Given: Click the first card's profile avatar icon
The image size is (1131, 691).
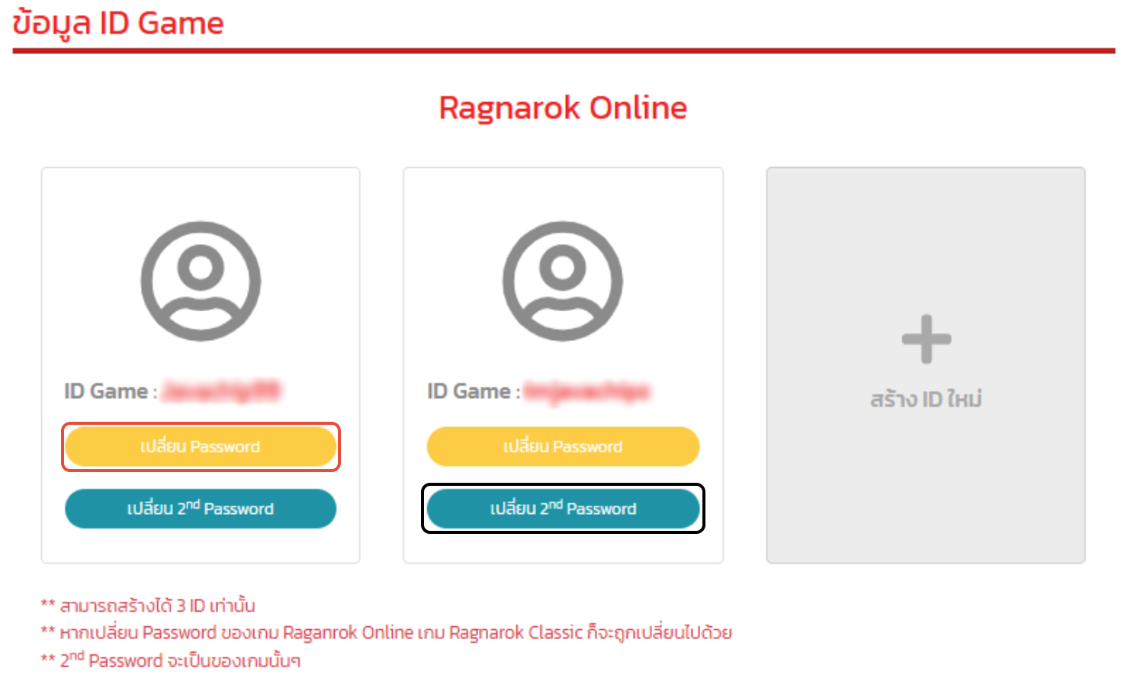Looking at the screenshot, I should pyautogui.click(x=201, y=281).
